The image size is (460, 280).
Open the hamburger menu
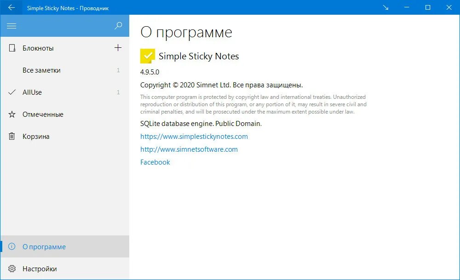(x=11, y=26)
